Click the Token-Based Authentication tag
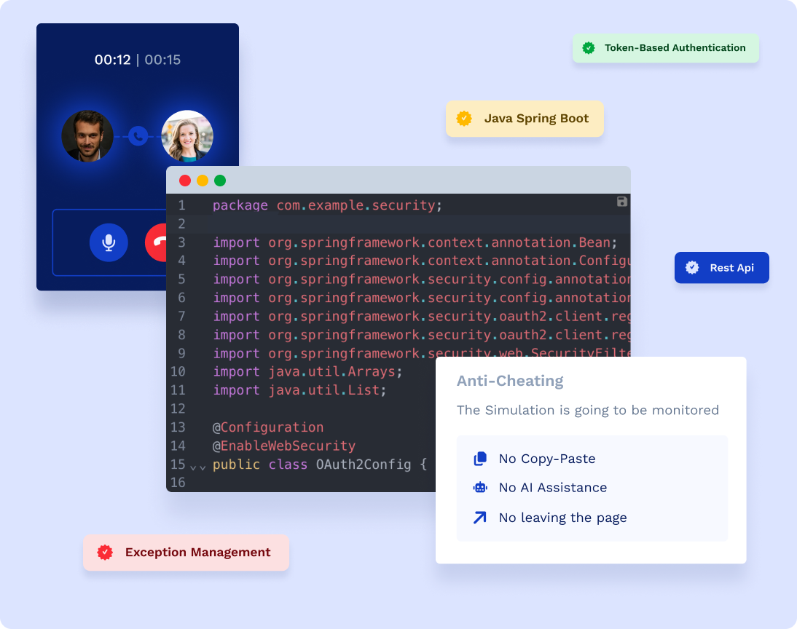Screen dimensions: 797x629 [665, 48]
